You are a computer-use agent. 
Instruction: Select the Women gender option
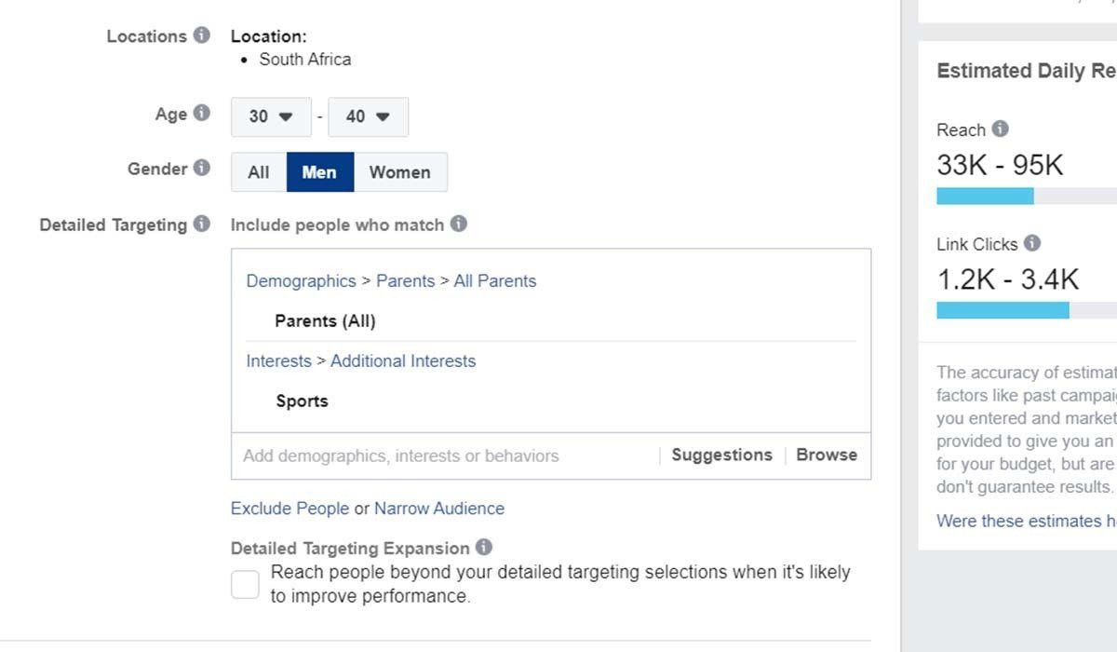(x=399, y=172)
